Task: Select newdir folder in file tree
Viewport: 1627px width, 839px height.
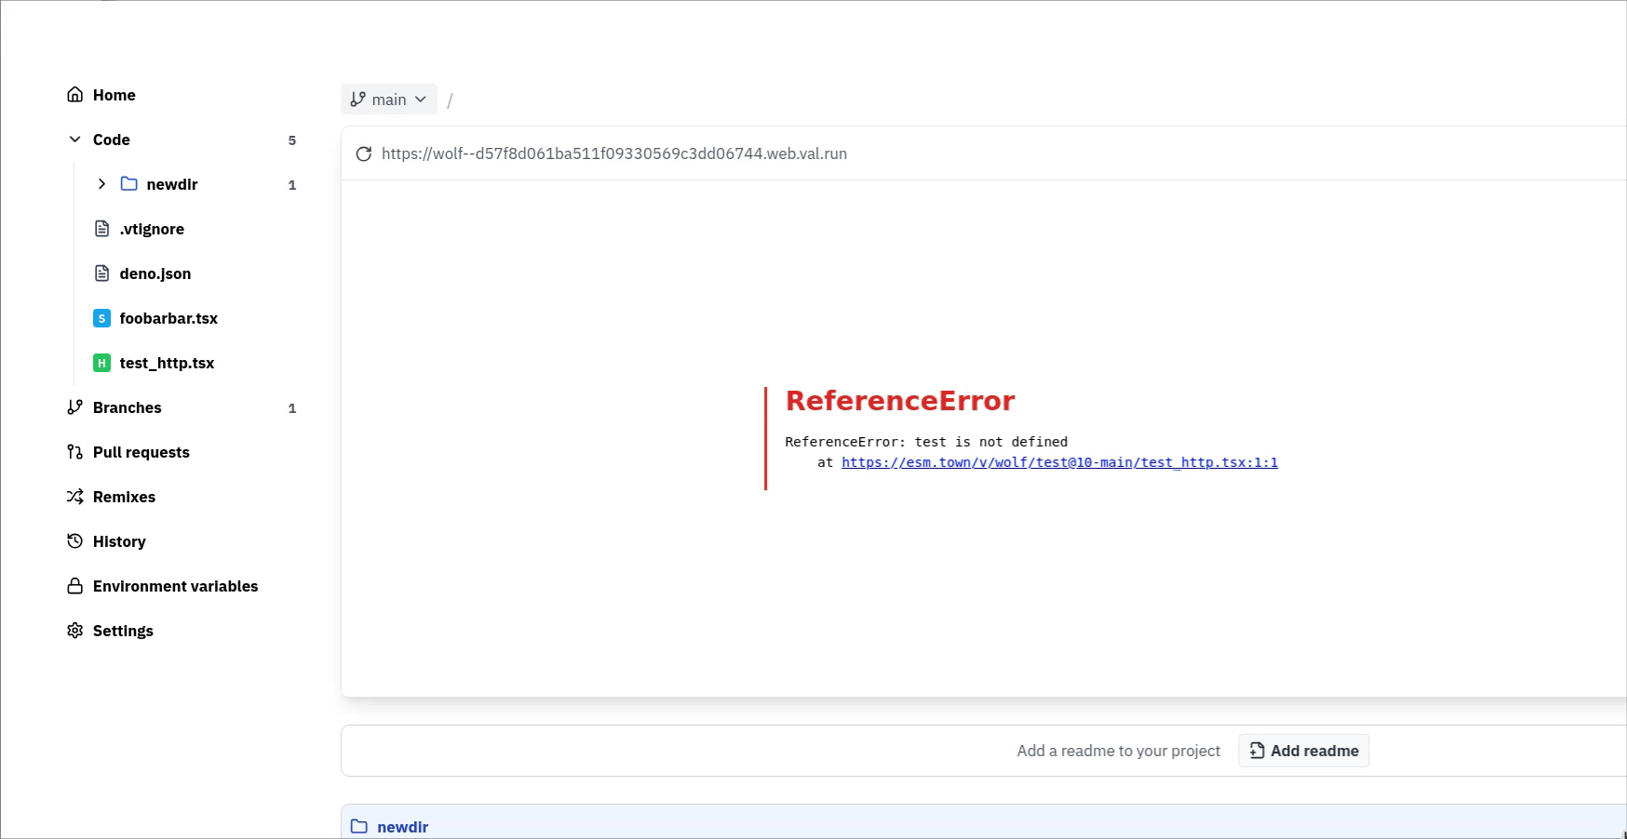Action: [x=172, y=184]
